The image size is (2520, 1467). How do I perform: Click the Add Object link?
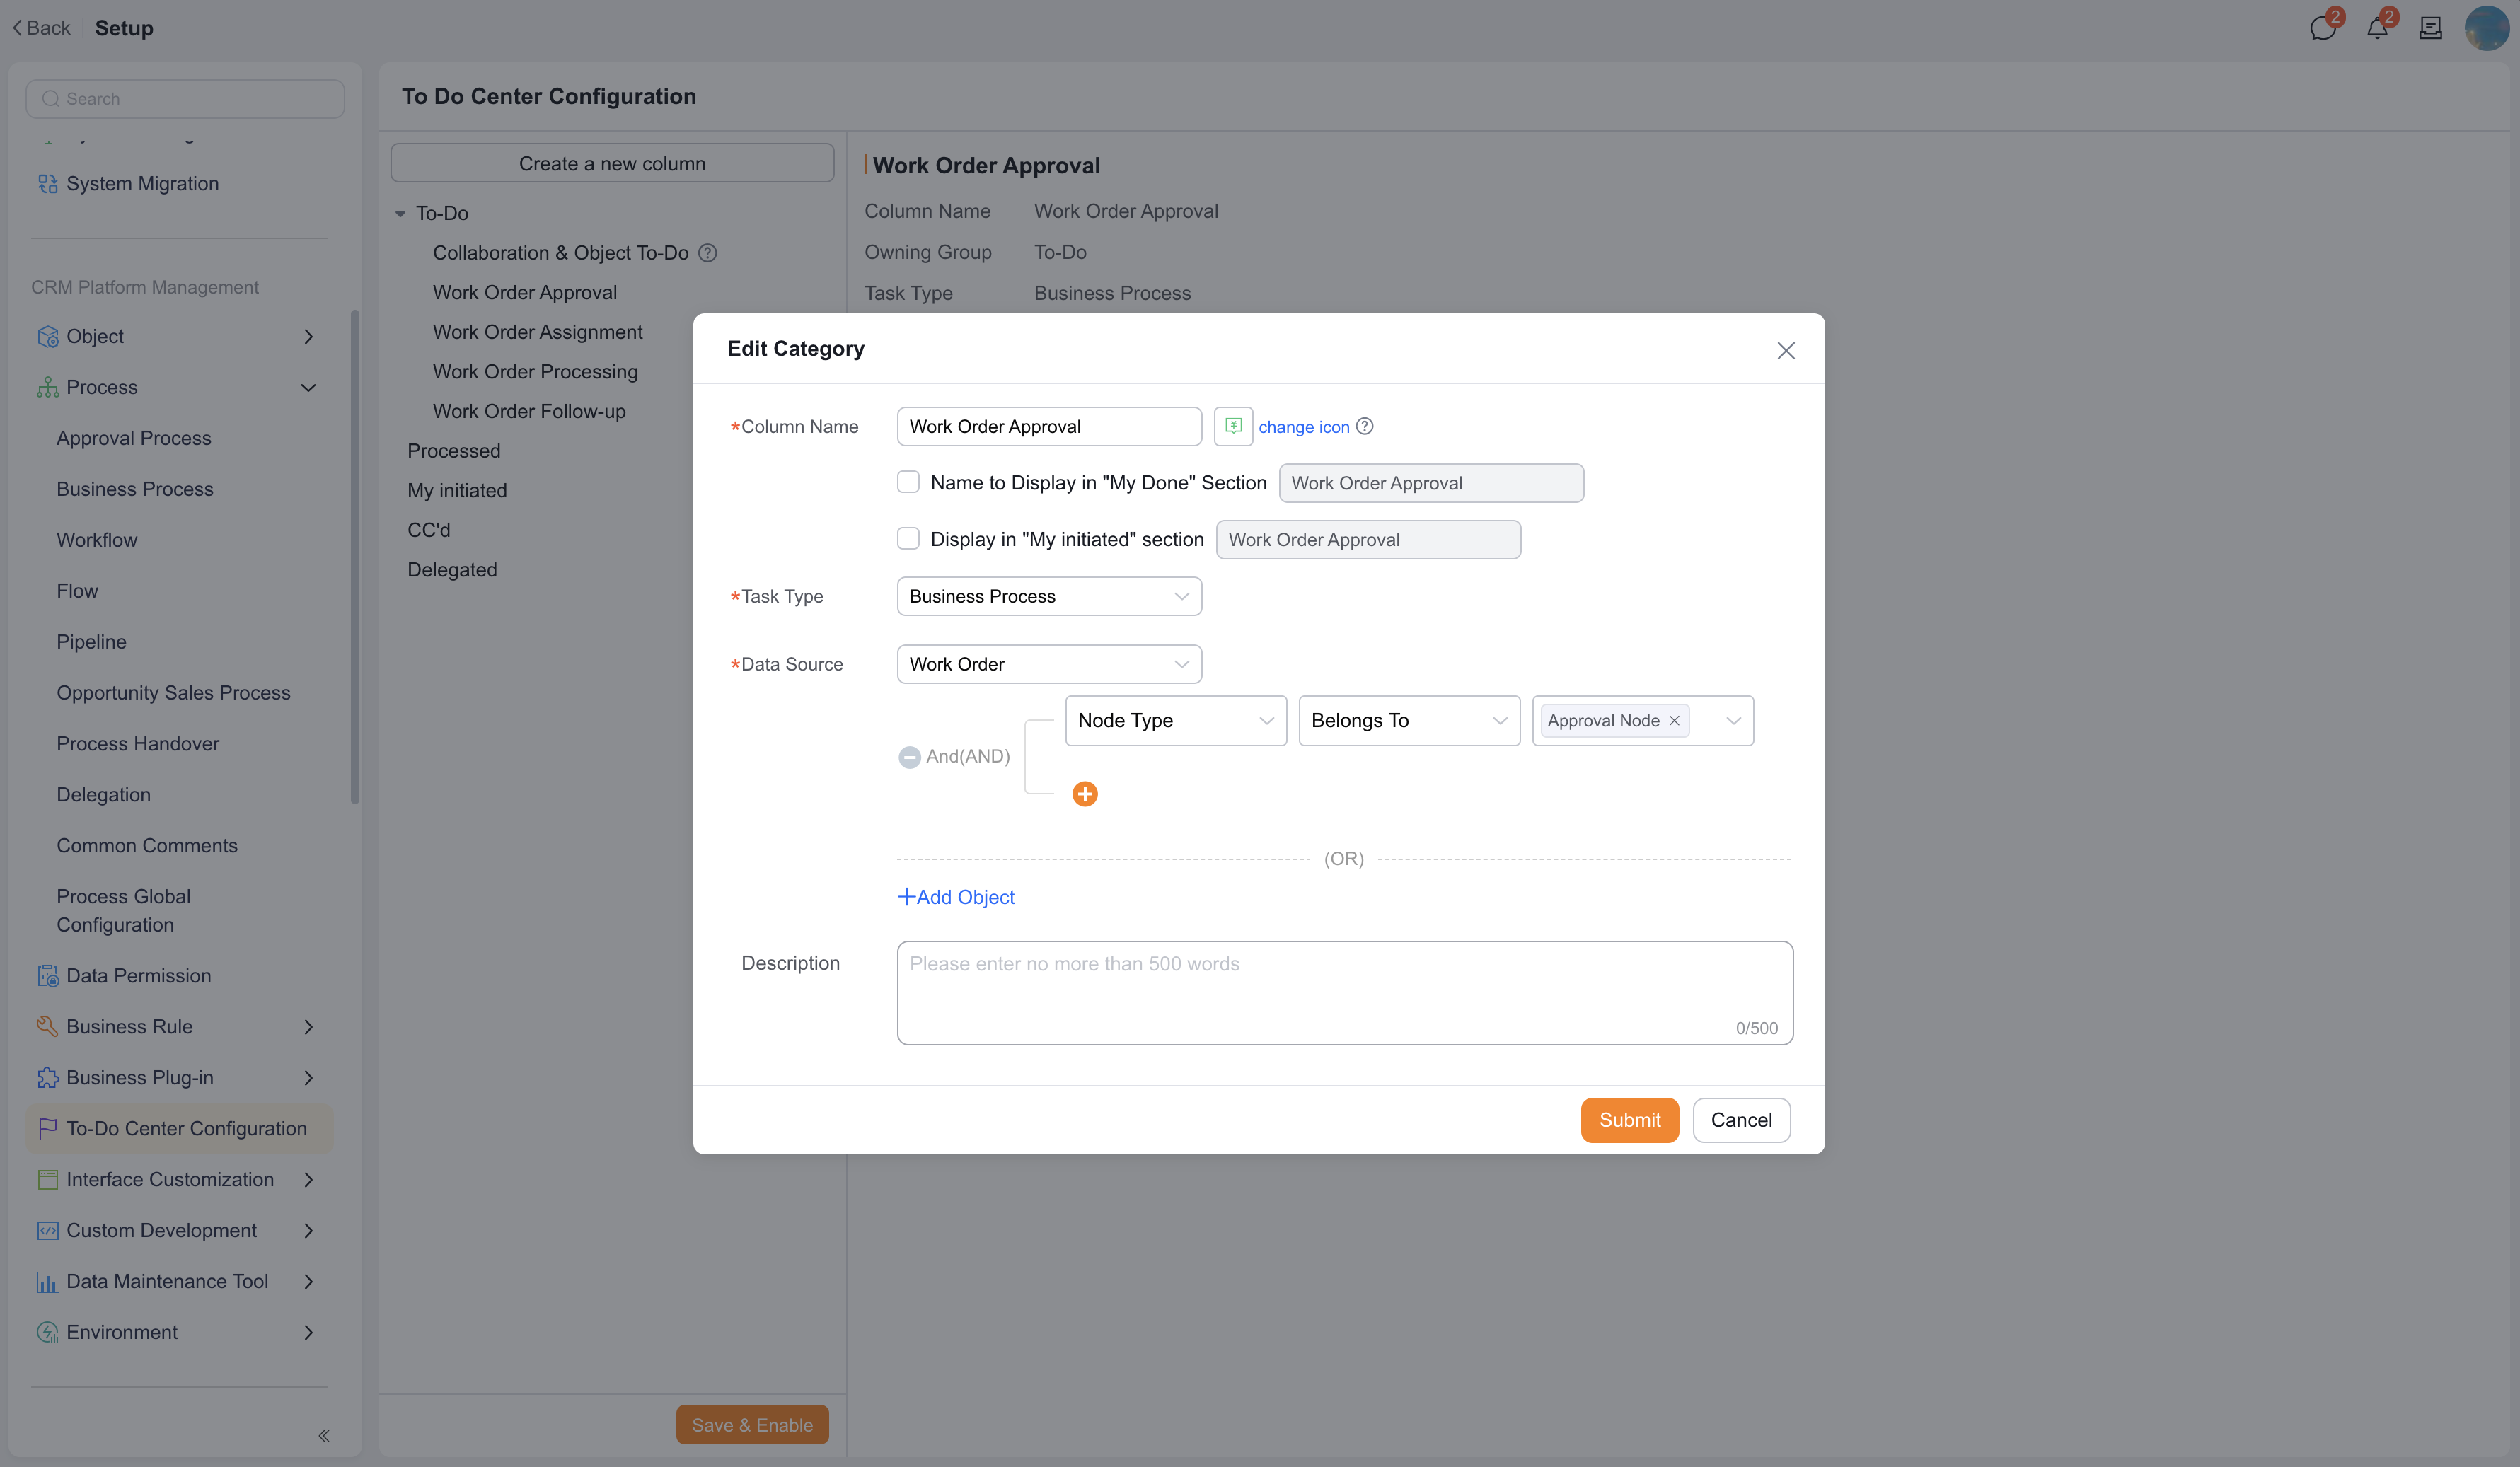[x=956, y=897]
